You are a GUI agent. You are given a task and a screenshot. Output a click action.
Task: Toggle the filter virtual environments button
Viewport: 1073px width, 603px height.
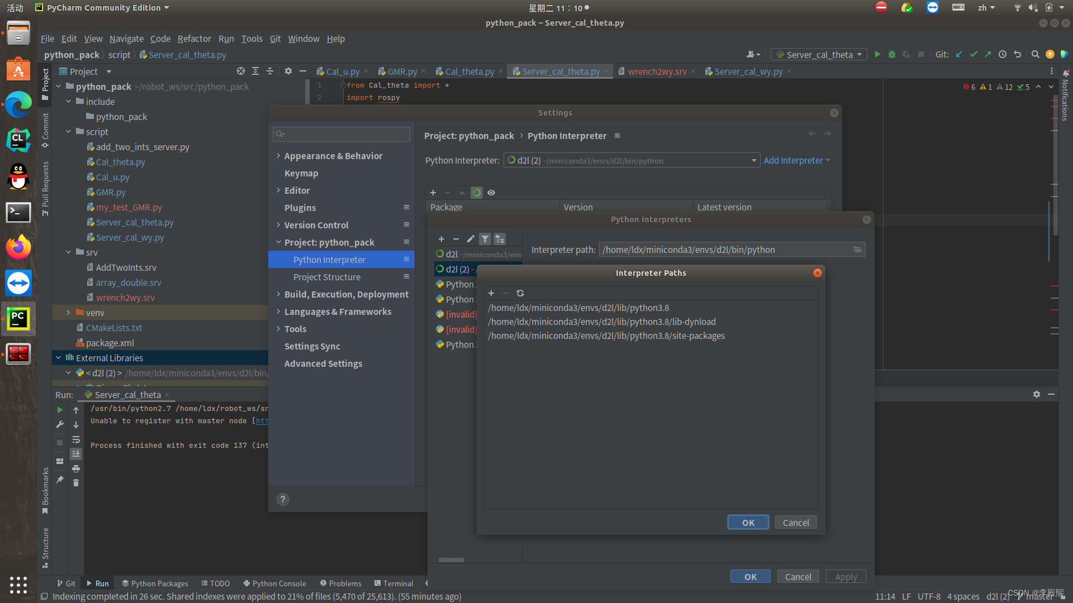[x=485, y=239]
